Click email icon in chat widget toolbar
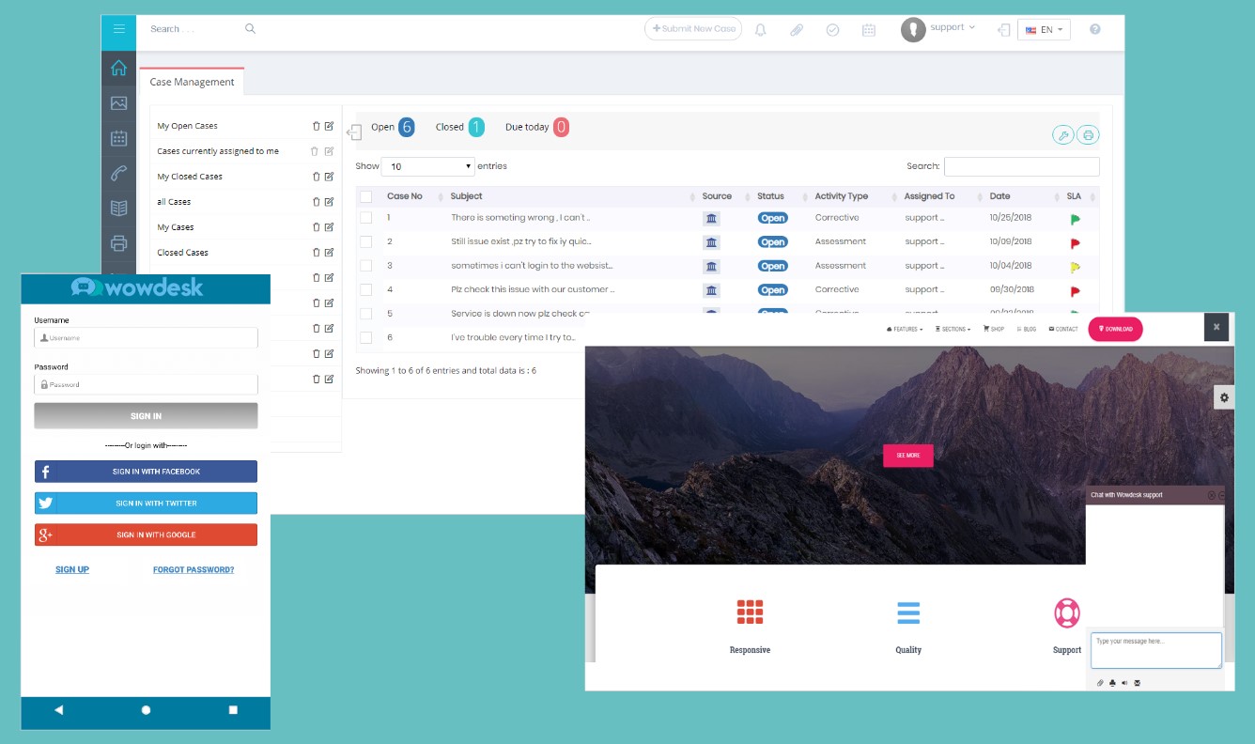This screenshot has width=1255, height=744. [x=1137, y=683]
